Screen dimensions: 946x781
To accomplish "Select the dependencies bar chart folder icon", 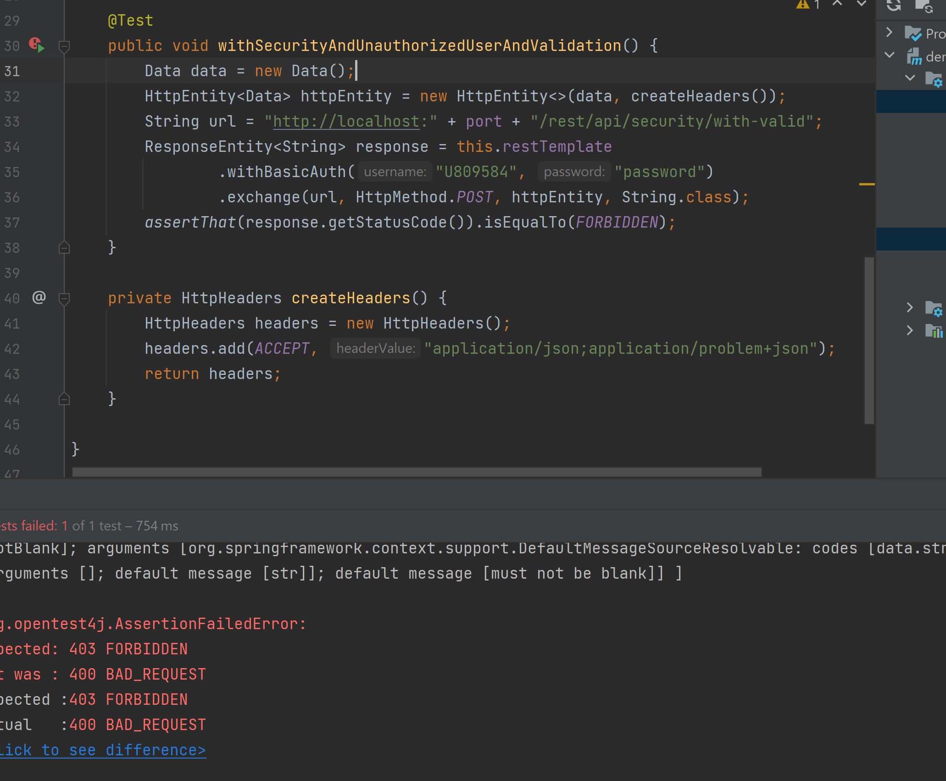I will [x=934, y=331].
